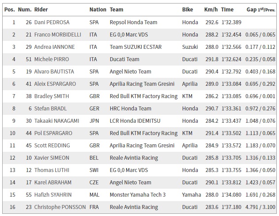Image resolution: width=279 pixels, height=216 pixels.
Task: Click the Time column header
Action: (x=227, y=10)
